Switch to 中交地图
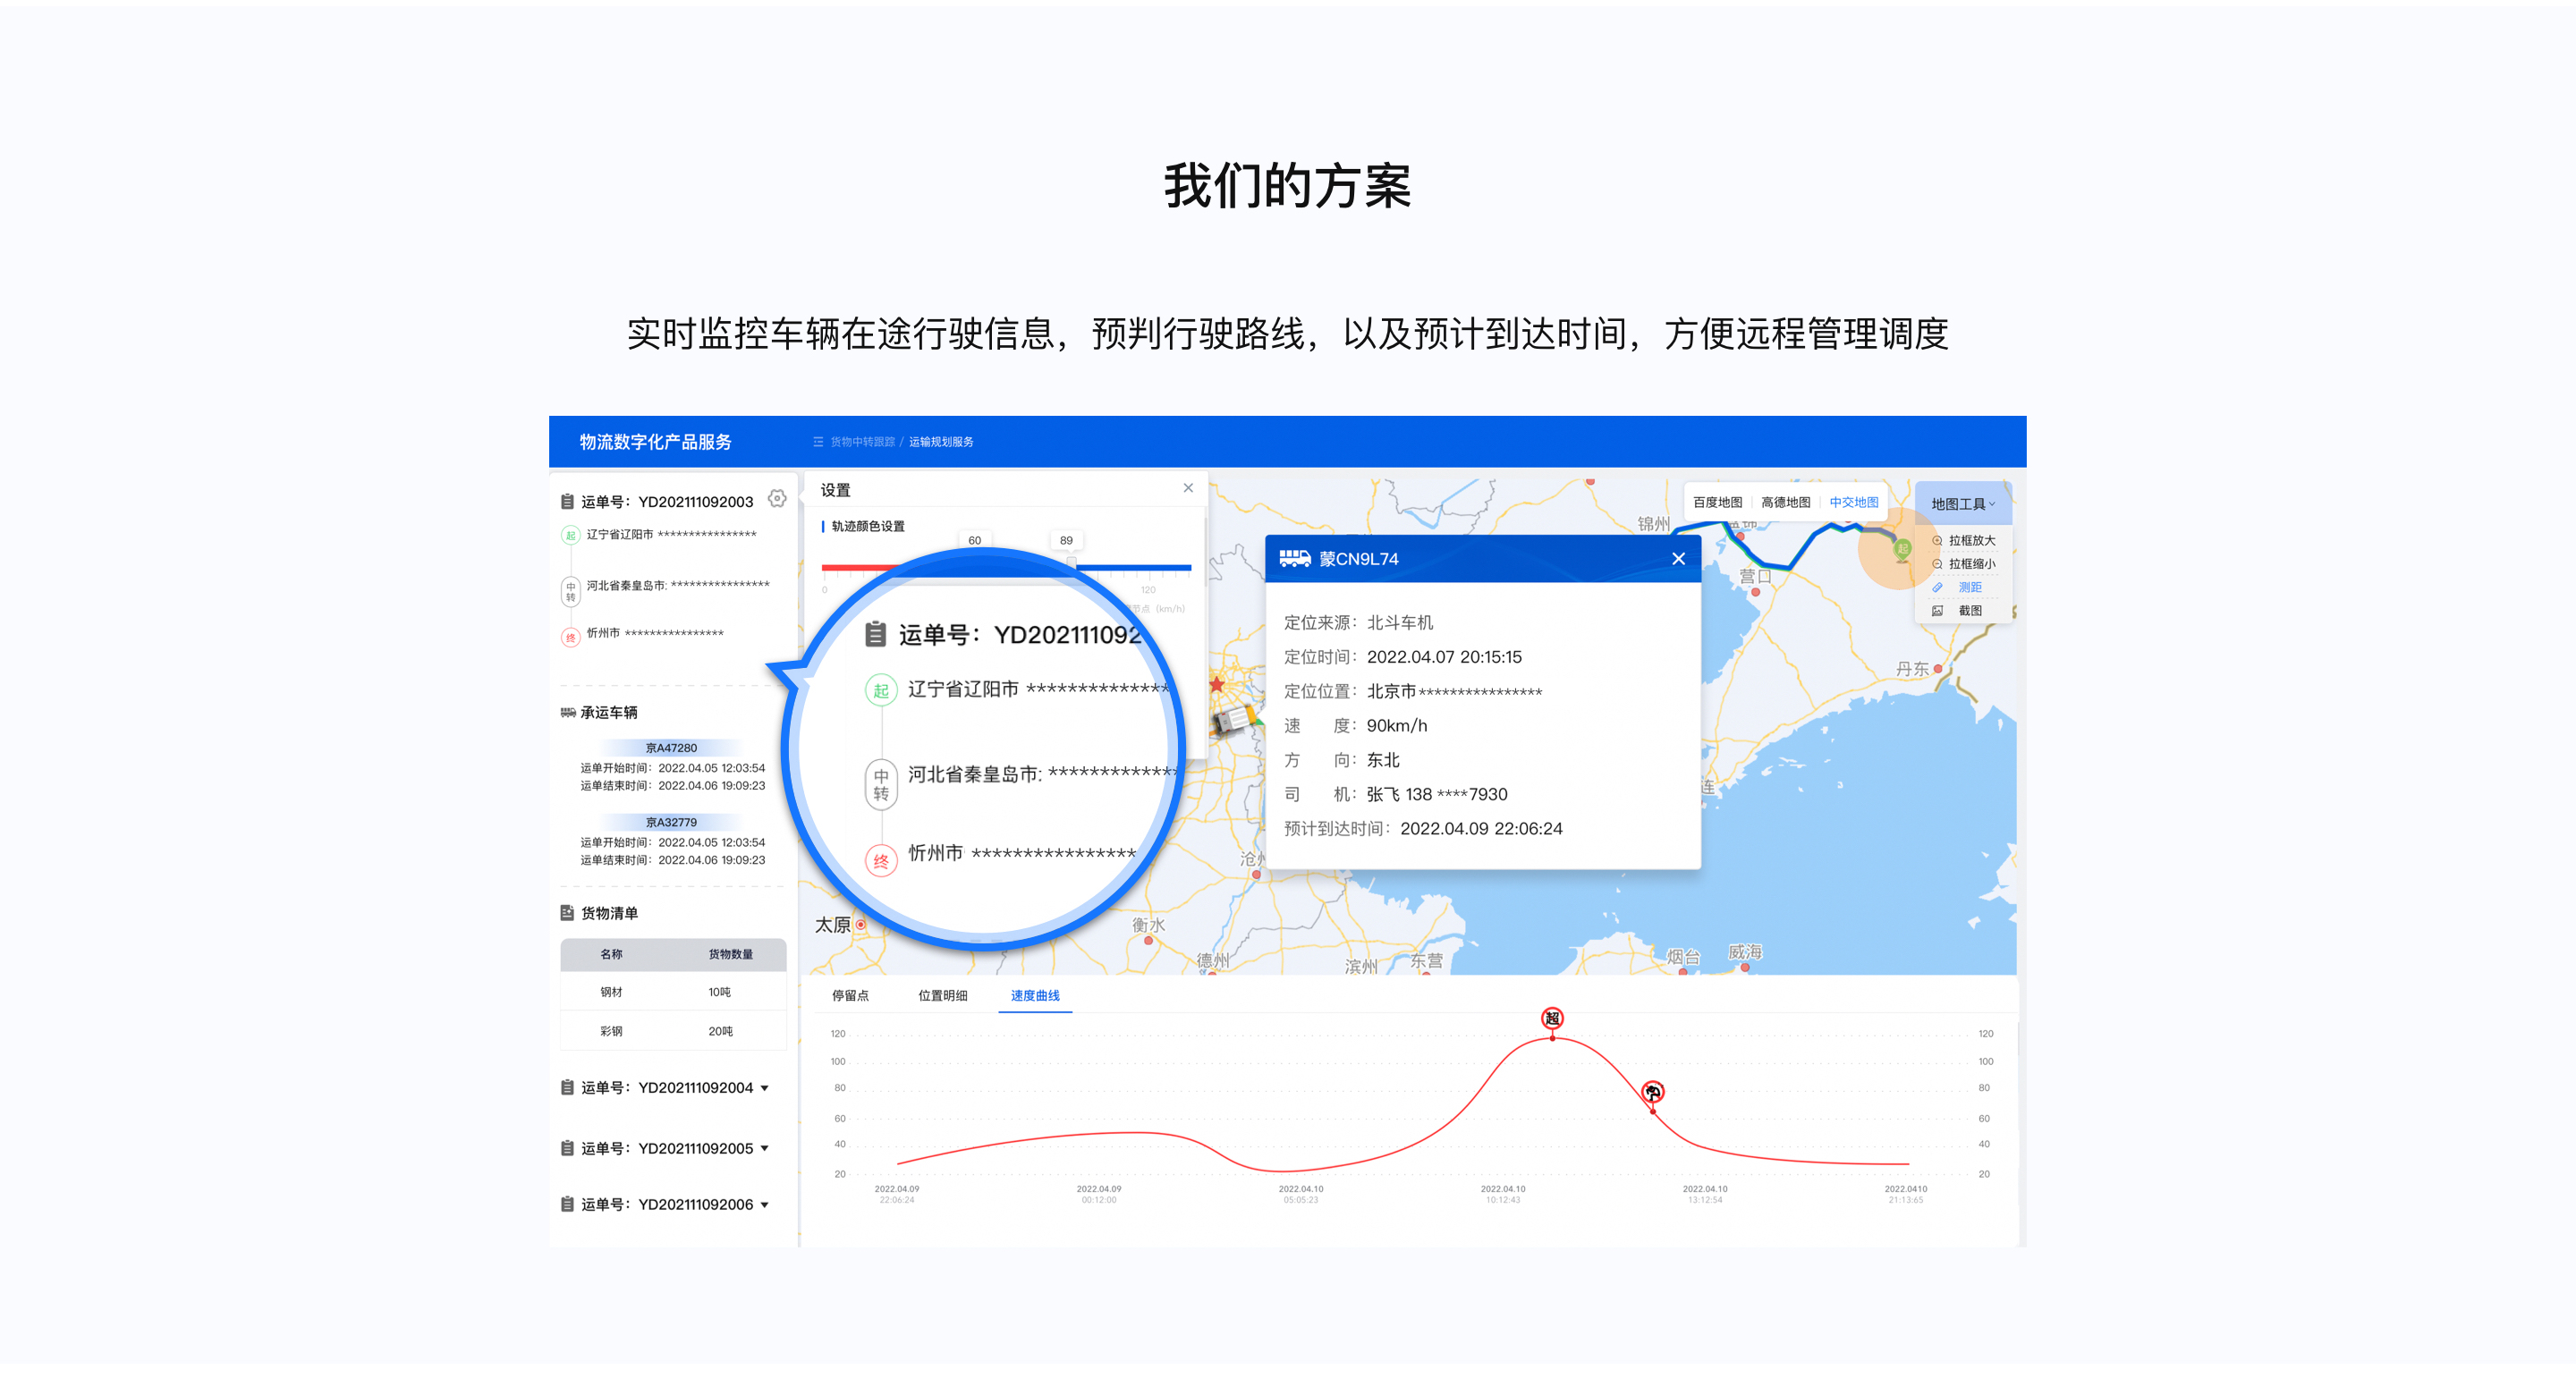This screenshot has width=2576, height=1378. tap(1853, 502)
